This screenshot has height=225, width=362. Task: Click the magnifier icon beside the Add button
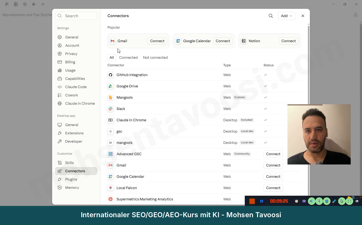(x=271, y=16)
